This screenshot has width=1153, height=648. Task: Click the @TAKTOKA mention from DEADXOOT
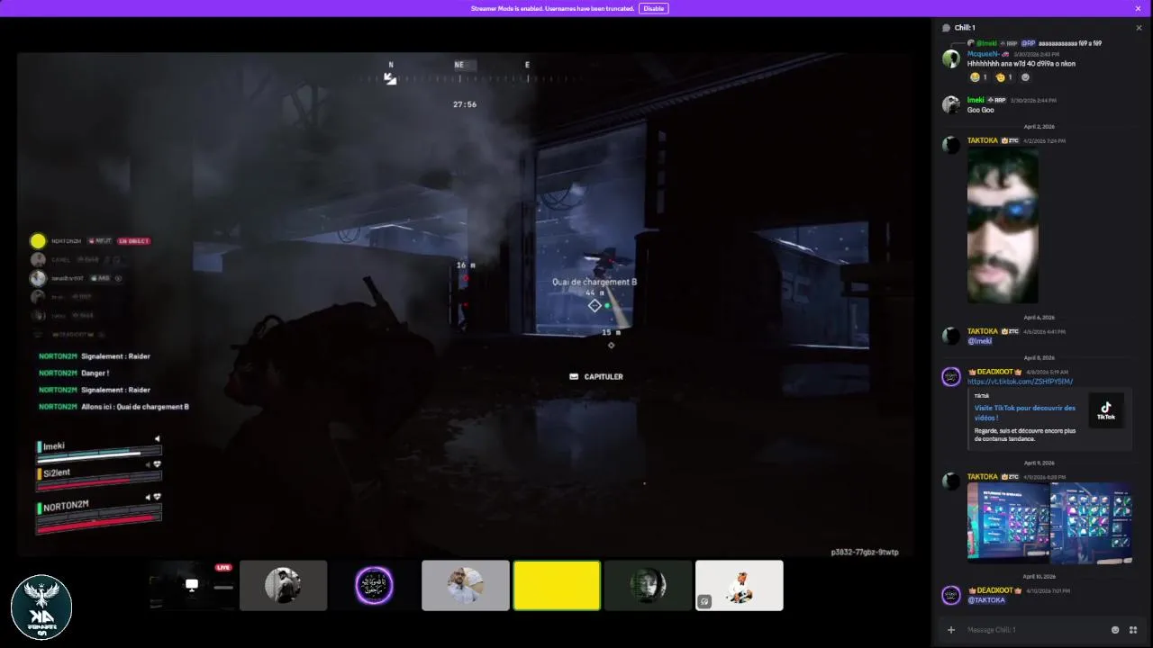[x=986, y=600]
